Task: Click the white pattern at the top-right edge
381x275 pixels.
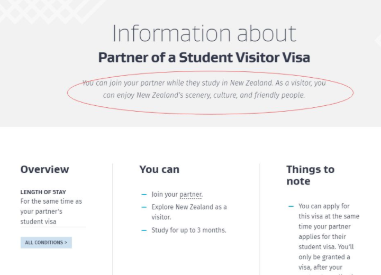Action: point(378,40)
